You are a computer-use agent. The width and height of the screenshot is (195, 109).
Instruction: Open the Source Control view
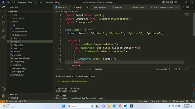tap(4, 23)
